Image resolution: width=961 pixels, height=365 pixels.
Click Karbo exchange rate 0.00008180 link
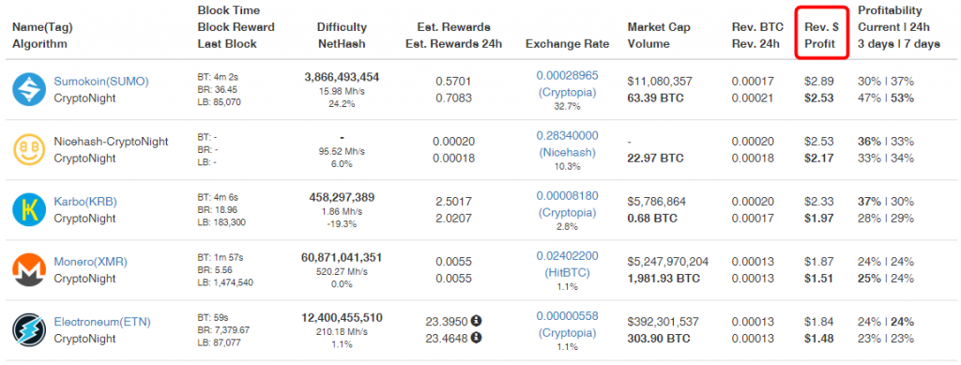[x=567, y=195]
